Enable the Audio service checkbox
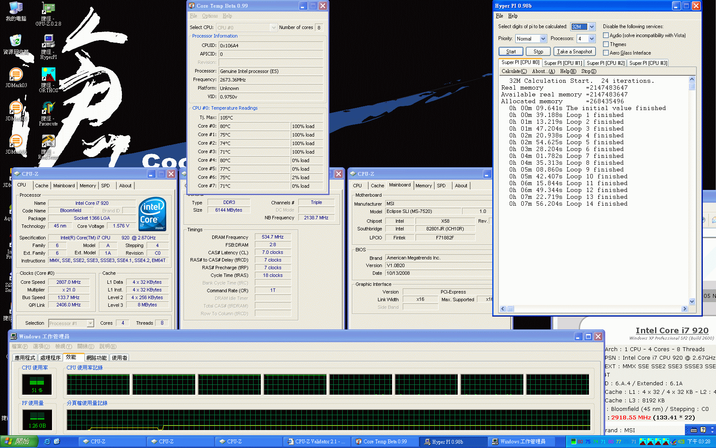716x448 pixels. (606, 35)
